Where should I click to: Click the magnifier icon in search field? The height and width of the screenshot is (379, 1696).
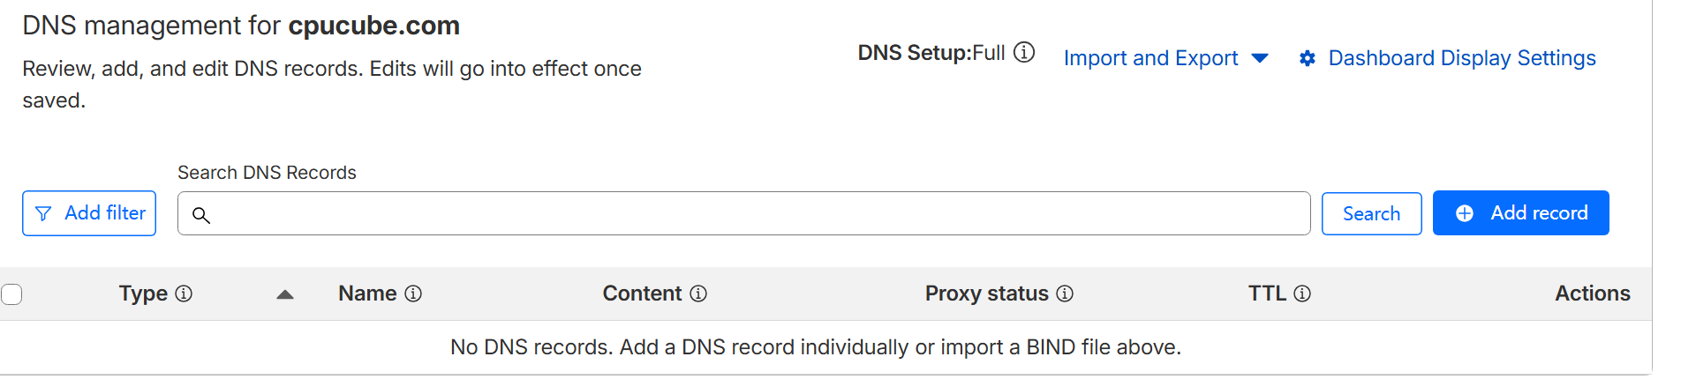[x=201, y=215]
